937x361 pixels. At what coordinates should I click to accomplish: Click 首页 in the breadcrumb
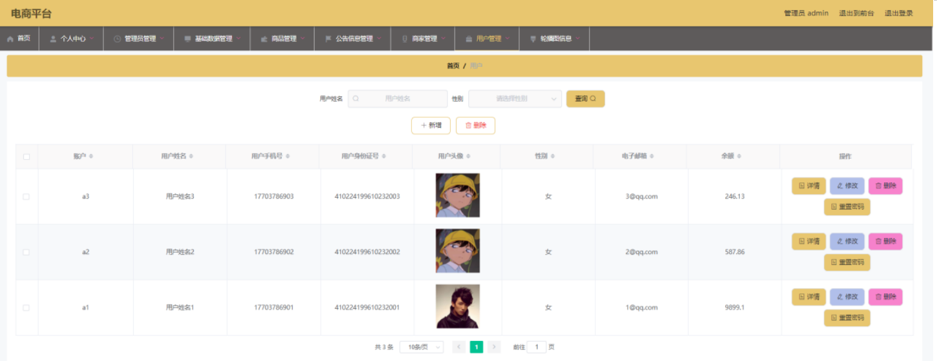453,66
